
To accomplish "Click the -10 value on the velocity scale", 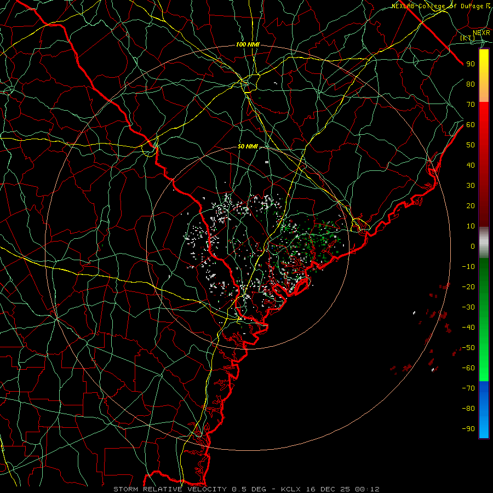I will 468,267.
